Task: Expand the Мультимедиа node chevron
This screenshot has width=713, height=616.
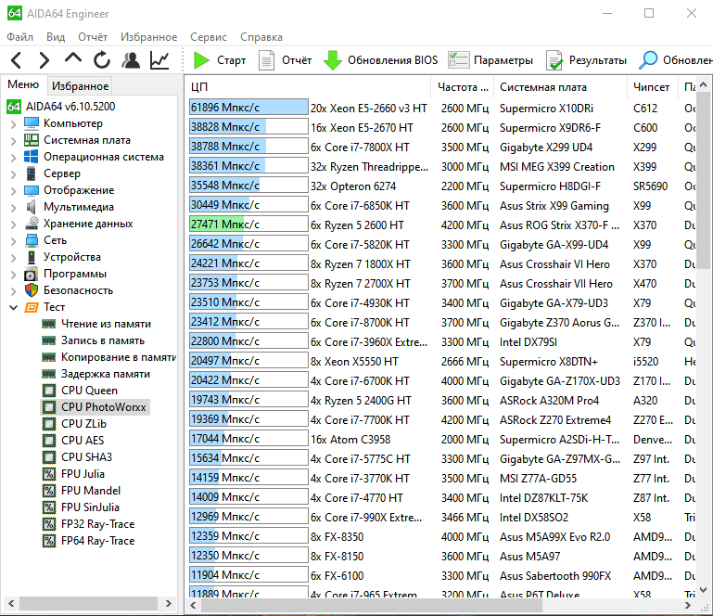Action: 14,208
